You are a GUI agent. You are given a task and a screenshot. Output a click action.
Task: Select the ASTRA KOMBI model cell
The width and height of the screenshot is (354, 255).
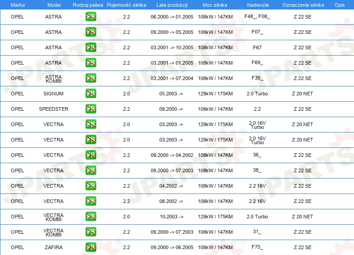(53, 79)
